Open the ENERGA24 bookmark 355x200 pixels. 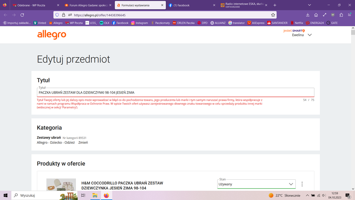tap(315, 23)
